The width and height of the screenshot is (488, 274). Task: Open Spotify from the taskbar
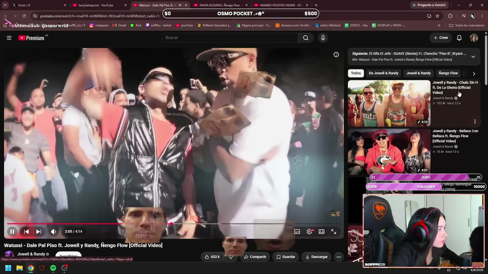[x=53, y=268]
